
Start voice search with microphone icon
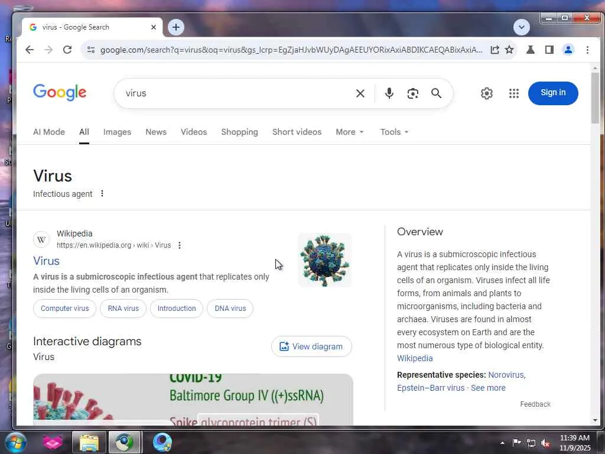(x=389, y=93)
